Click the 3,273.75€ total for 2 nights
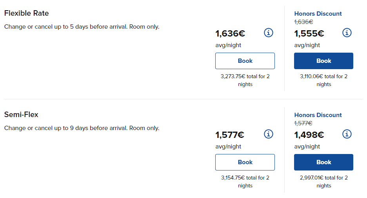The image size is (367, 198). point(245,80)
